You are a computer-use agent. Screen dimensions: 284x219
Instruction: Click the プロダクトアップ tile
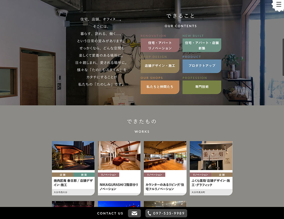click(x=202, y=66)
